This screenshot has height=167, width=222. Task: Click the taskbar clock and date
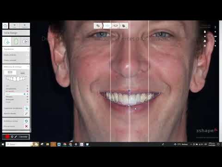tap(212, 144)
